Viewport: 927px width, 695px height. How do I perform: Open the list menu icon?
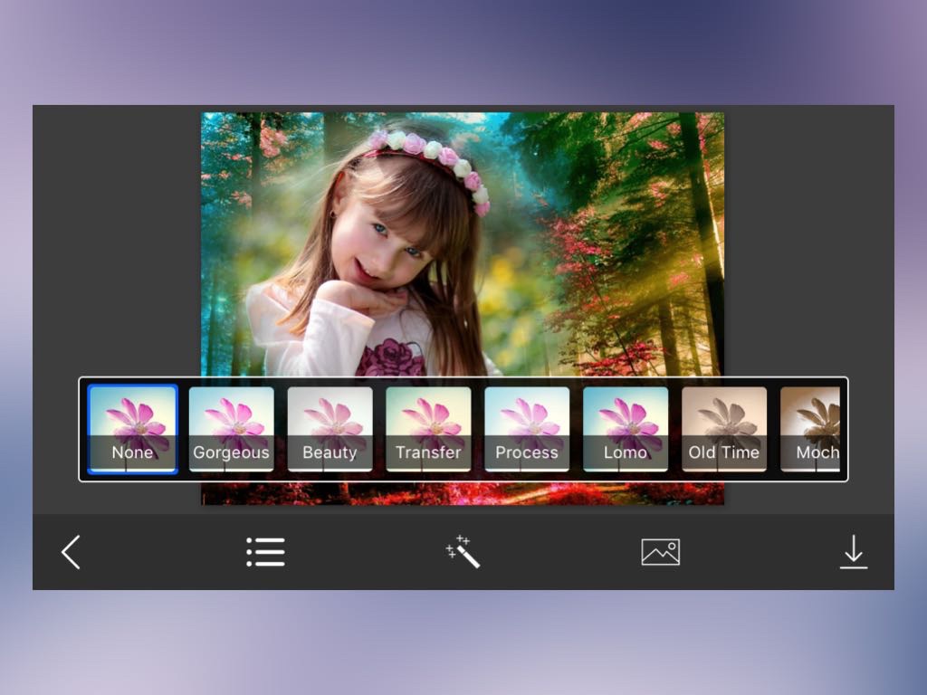tap(265, 552)
